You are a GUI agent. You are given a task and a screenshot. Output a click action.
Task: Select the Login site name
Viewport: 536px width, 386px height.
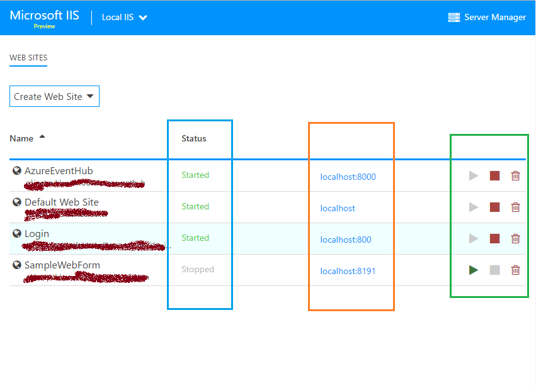click(x=37, y=234)
